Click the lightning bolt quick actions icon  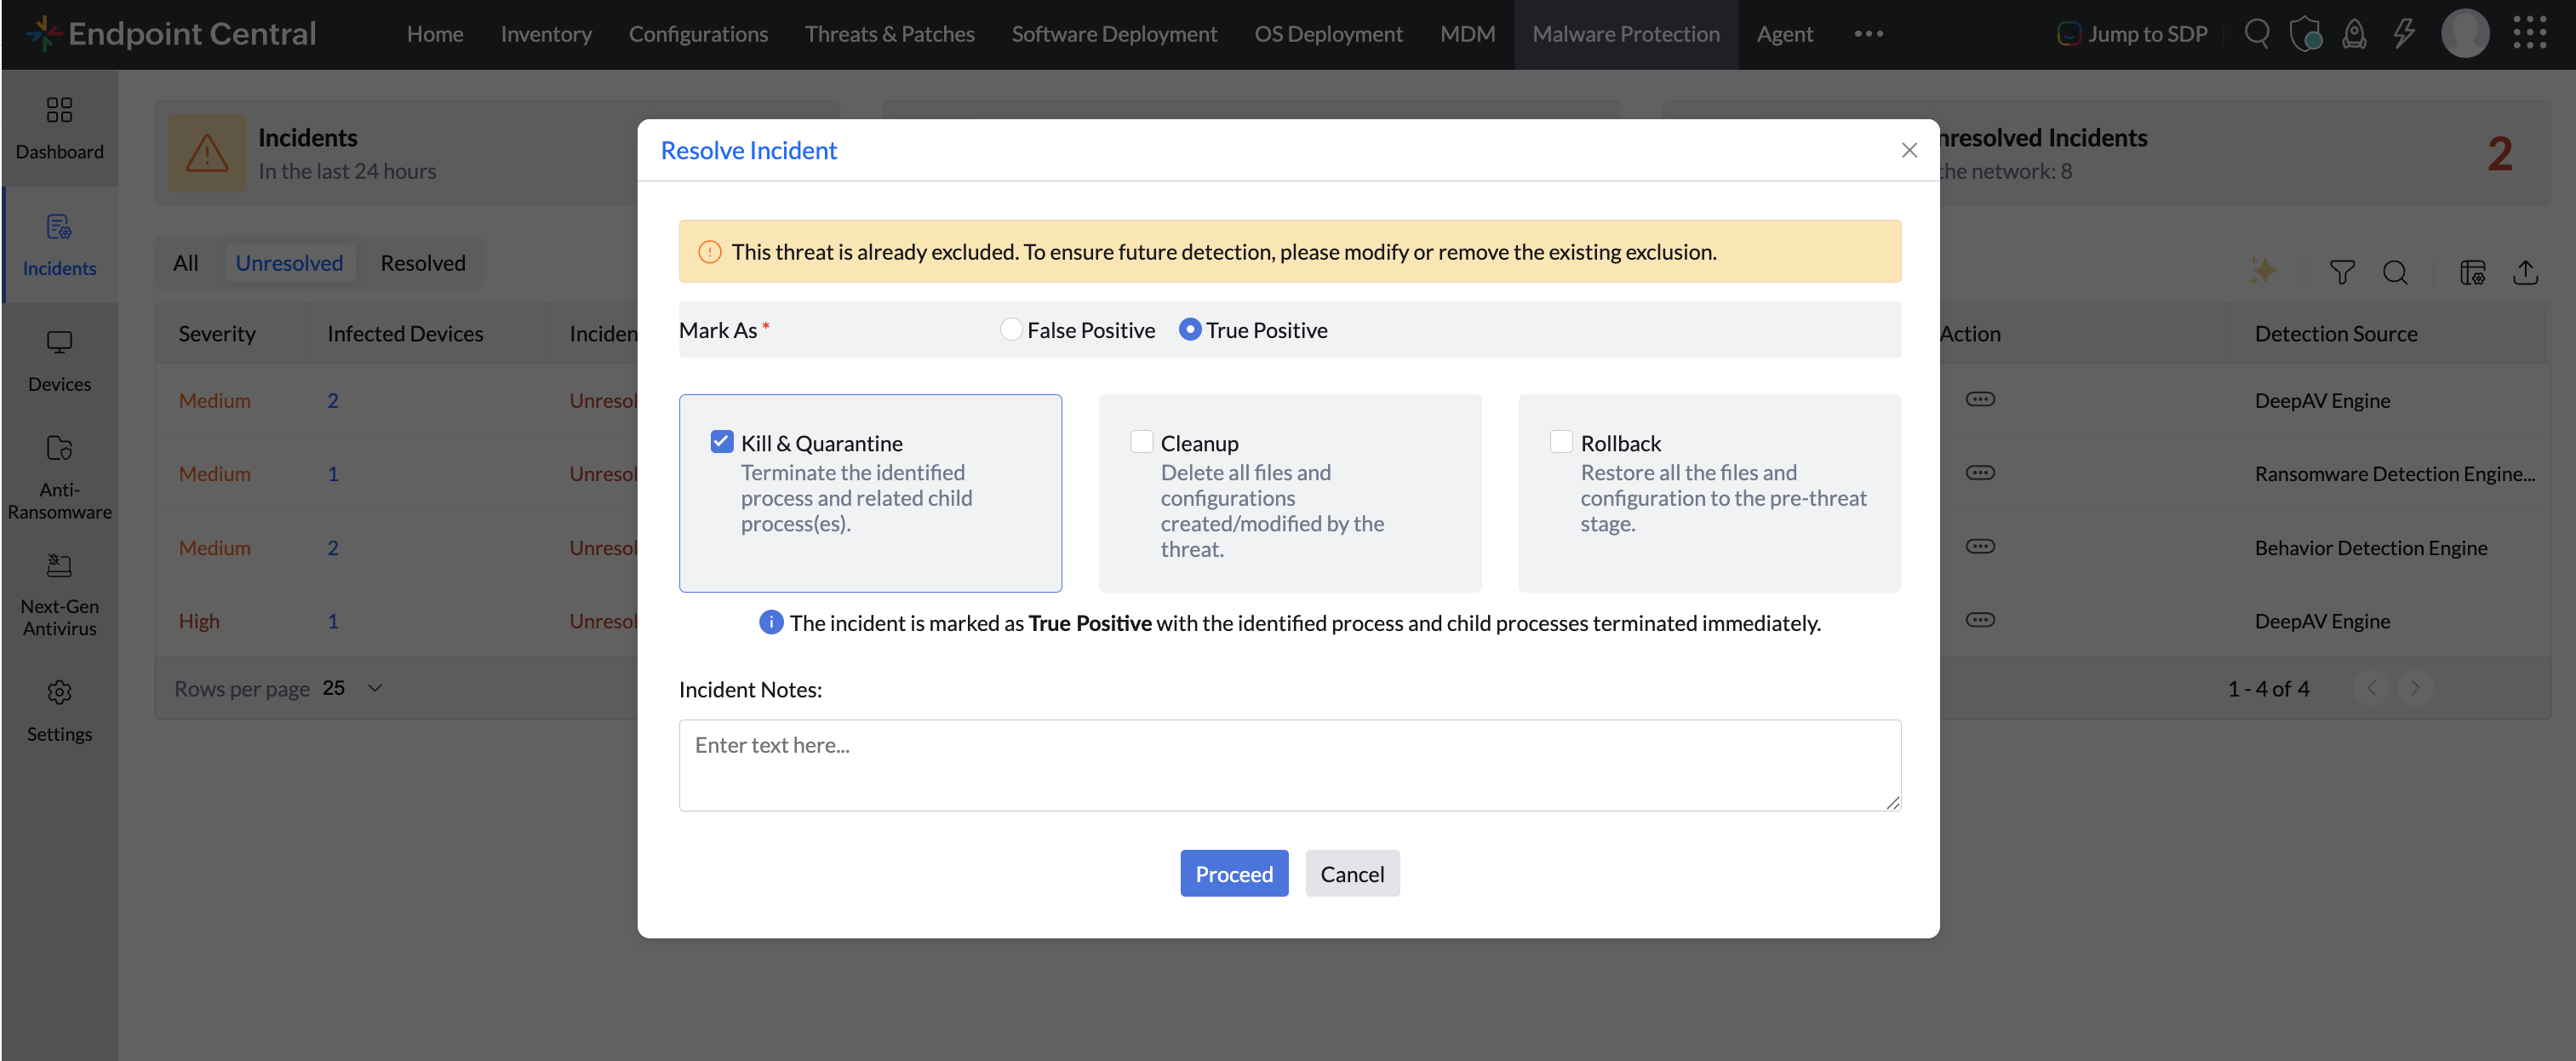click(x=2404, y=34)
